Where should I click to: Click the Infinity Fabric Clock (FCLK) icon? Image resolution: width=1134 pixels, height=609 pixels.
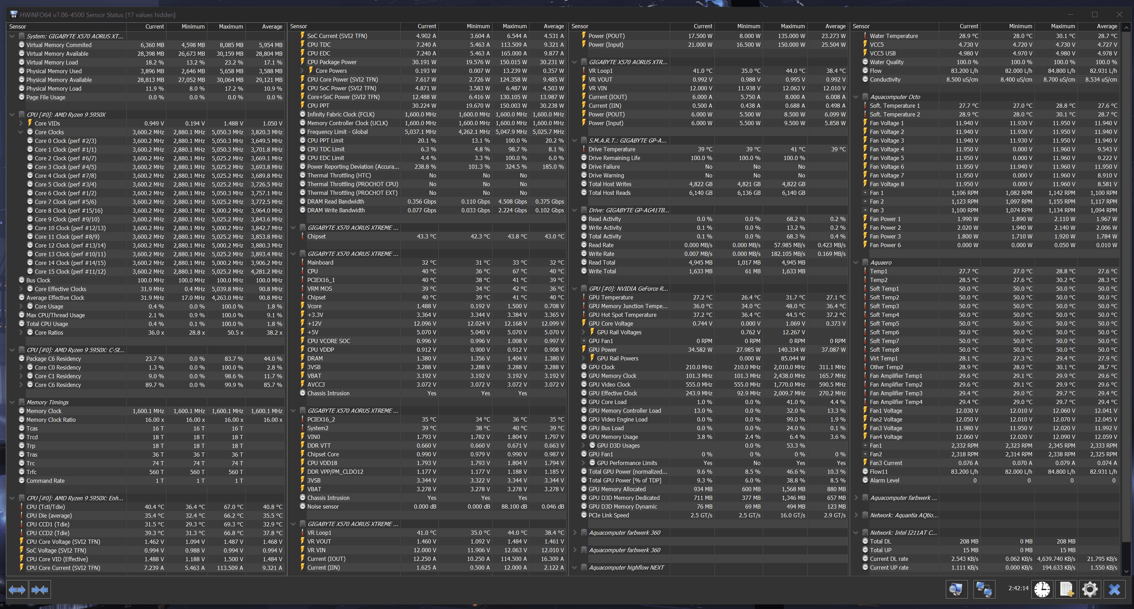(x=302, y=114)
